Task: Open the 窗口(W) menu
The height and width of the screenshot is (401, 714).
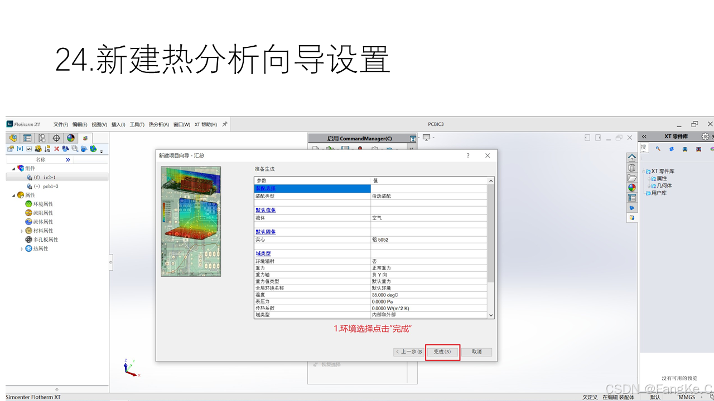Action: [x=182, y=124]
